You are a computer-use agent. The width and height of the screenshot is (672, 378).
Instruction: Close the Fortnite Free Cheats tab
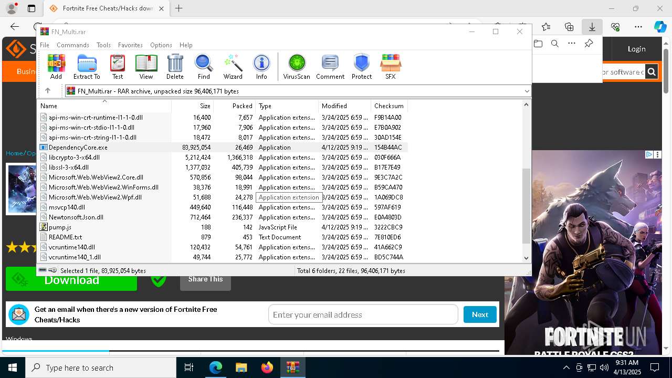pyautogui.click(x=161, y=8)
